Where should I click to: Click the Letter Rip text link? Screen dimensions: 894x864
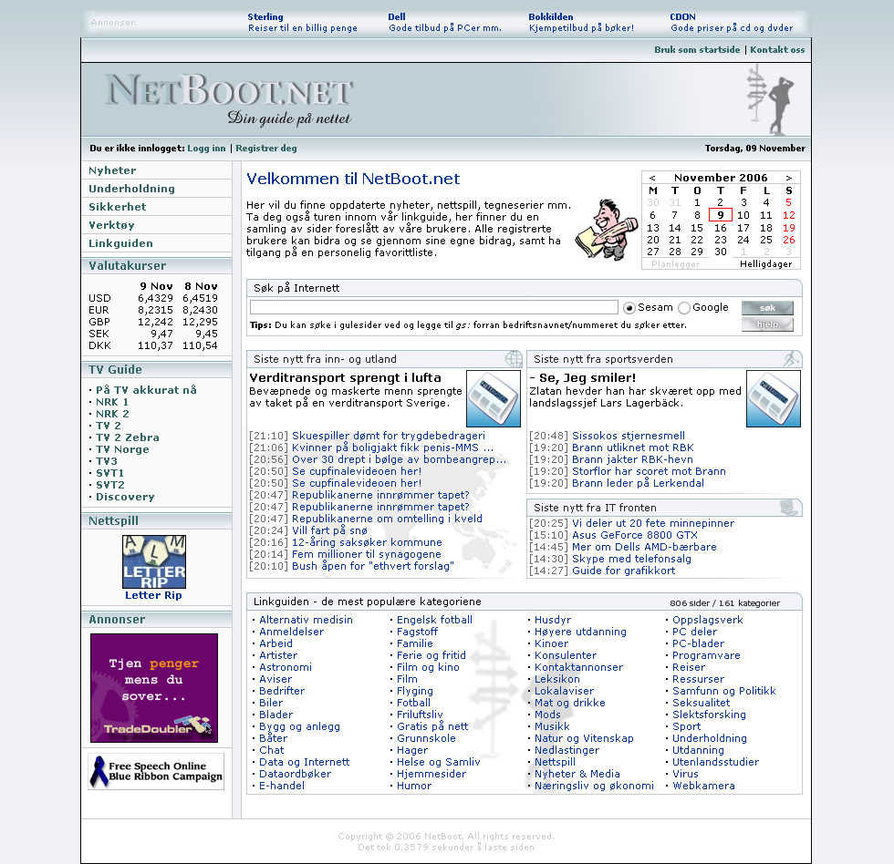pyautogui.click(x=153, y=595)
